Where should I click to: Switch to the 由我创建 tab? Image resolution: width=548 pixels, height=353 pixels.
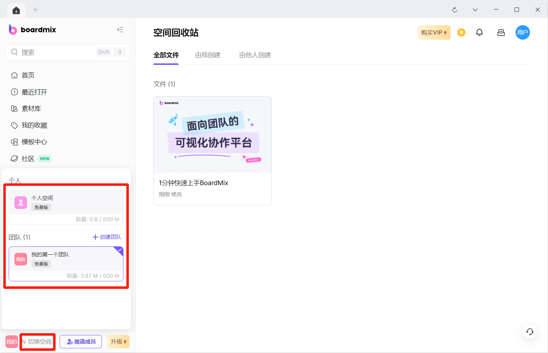coord(208,55)
